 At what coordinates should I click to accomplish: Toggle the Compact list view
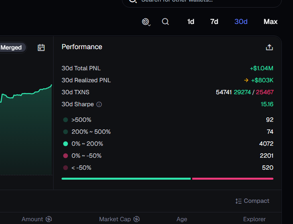tap(252, 201)
